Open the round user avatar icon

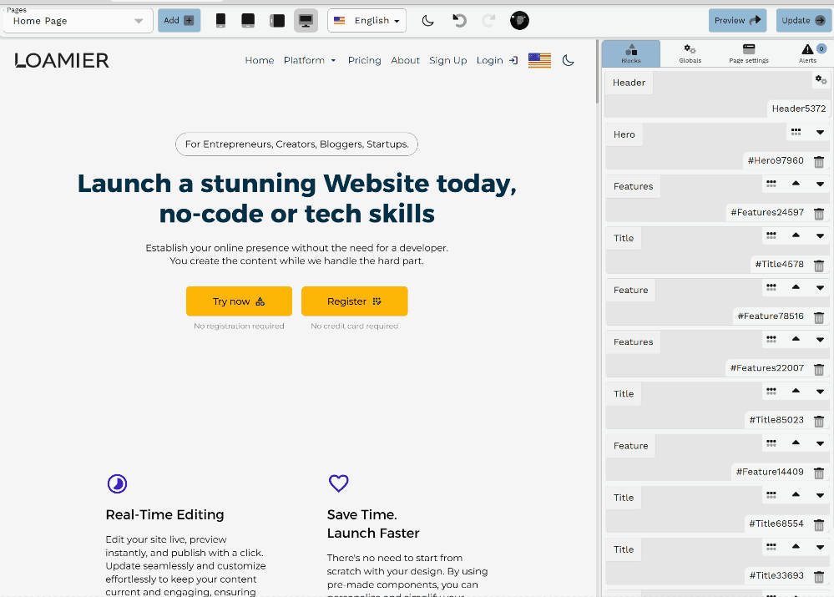coord(519,21)
